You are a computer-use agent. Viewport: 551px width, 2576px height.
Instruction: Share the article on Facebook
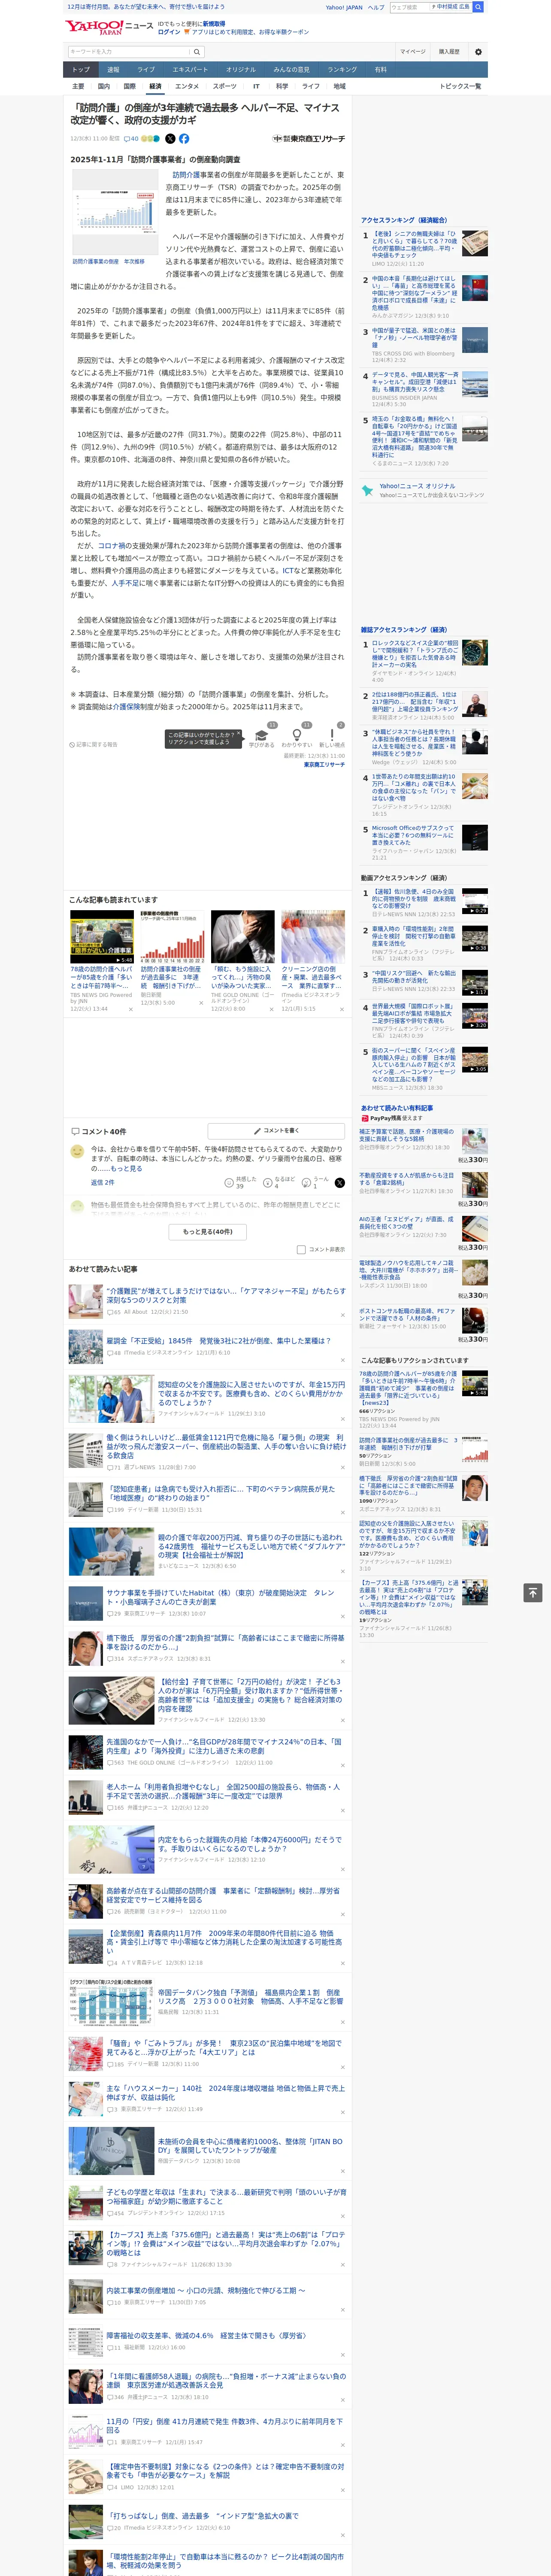[184, 139]
